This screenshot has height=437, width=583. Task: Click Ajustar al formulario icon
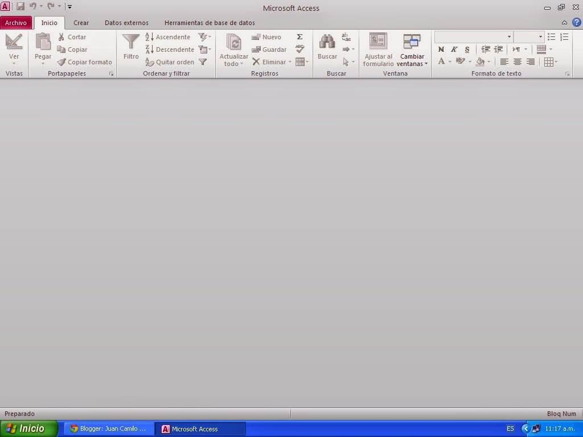coord(378,42)
